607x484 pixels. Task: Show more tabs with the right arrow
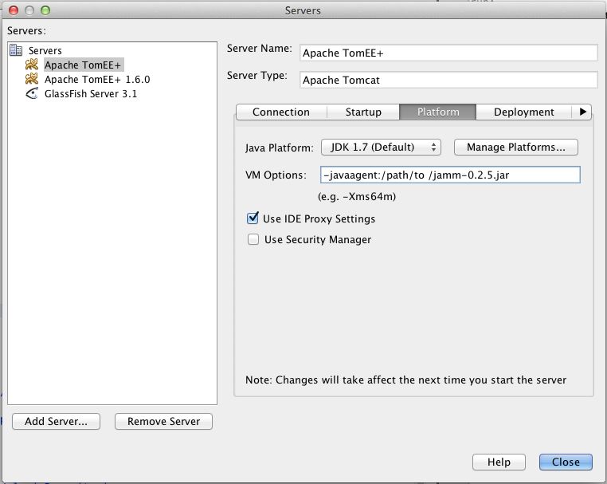(x=582, y=112)
